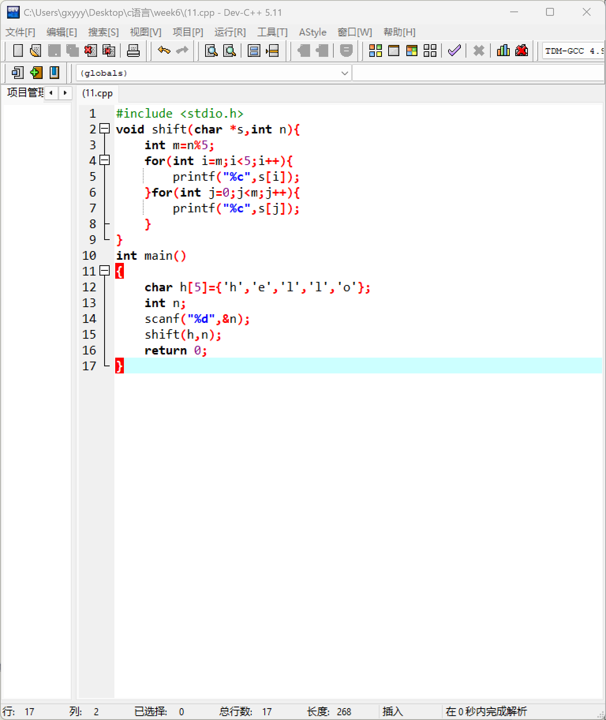This screenshot has width=606, height=720.
Task: Click the Save All toolbar icon
Action: pyautogui.click(x=72, y=51)
